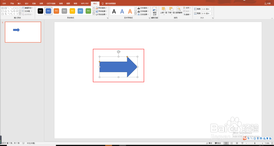Screen dimensions: 274x146
Task: Open the WPS PDF ribbon tab
Action: pyautogui.click(x=85, y=4)
